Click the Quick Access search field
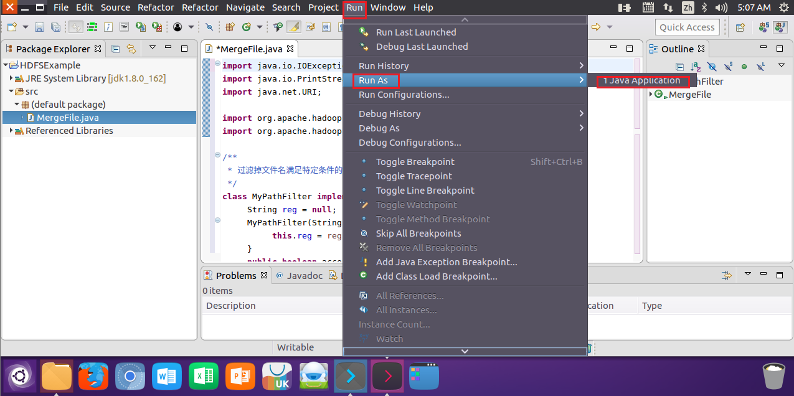This screenshot has width=794, height=396. click(687, 27)
